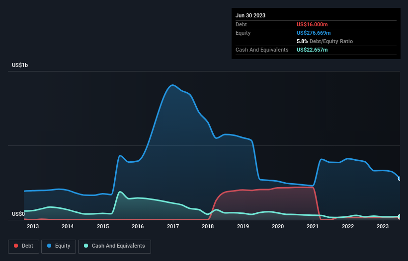Click the US$16.000m debt value

(x=312, y=24)
